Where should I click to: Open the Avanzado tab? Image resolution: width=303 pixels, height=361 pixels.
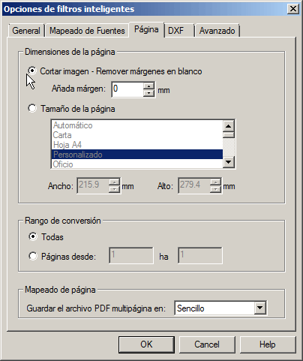(217, 31)
